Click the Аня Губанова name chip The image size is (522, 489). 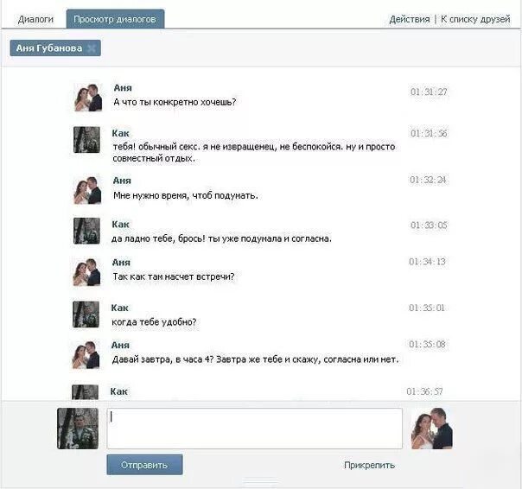tap(49, 48)
